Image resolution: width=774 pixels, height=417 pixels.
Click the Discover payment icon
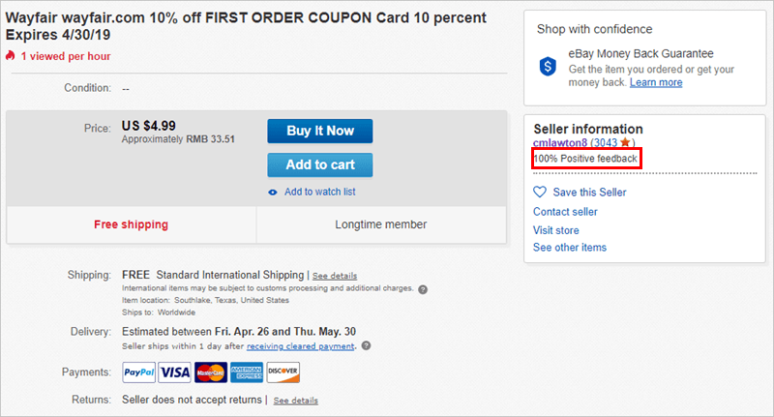(283, 372)
